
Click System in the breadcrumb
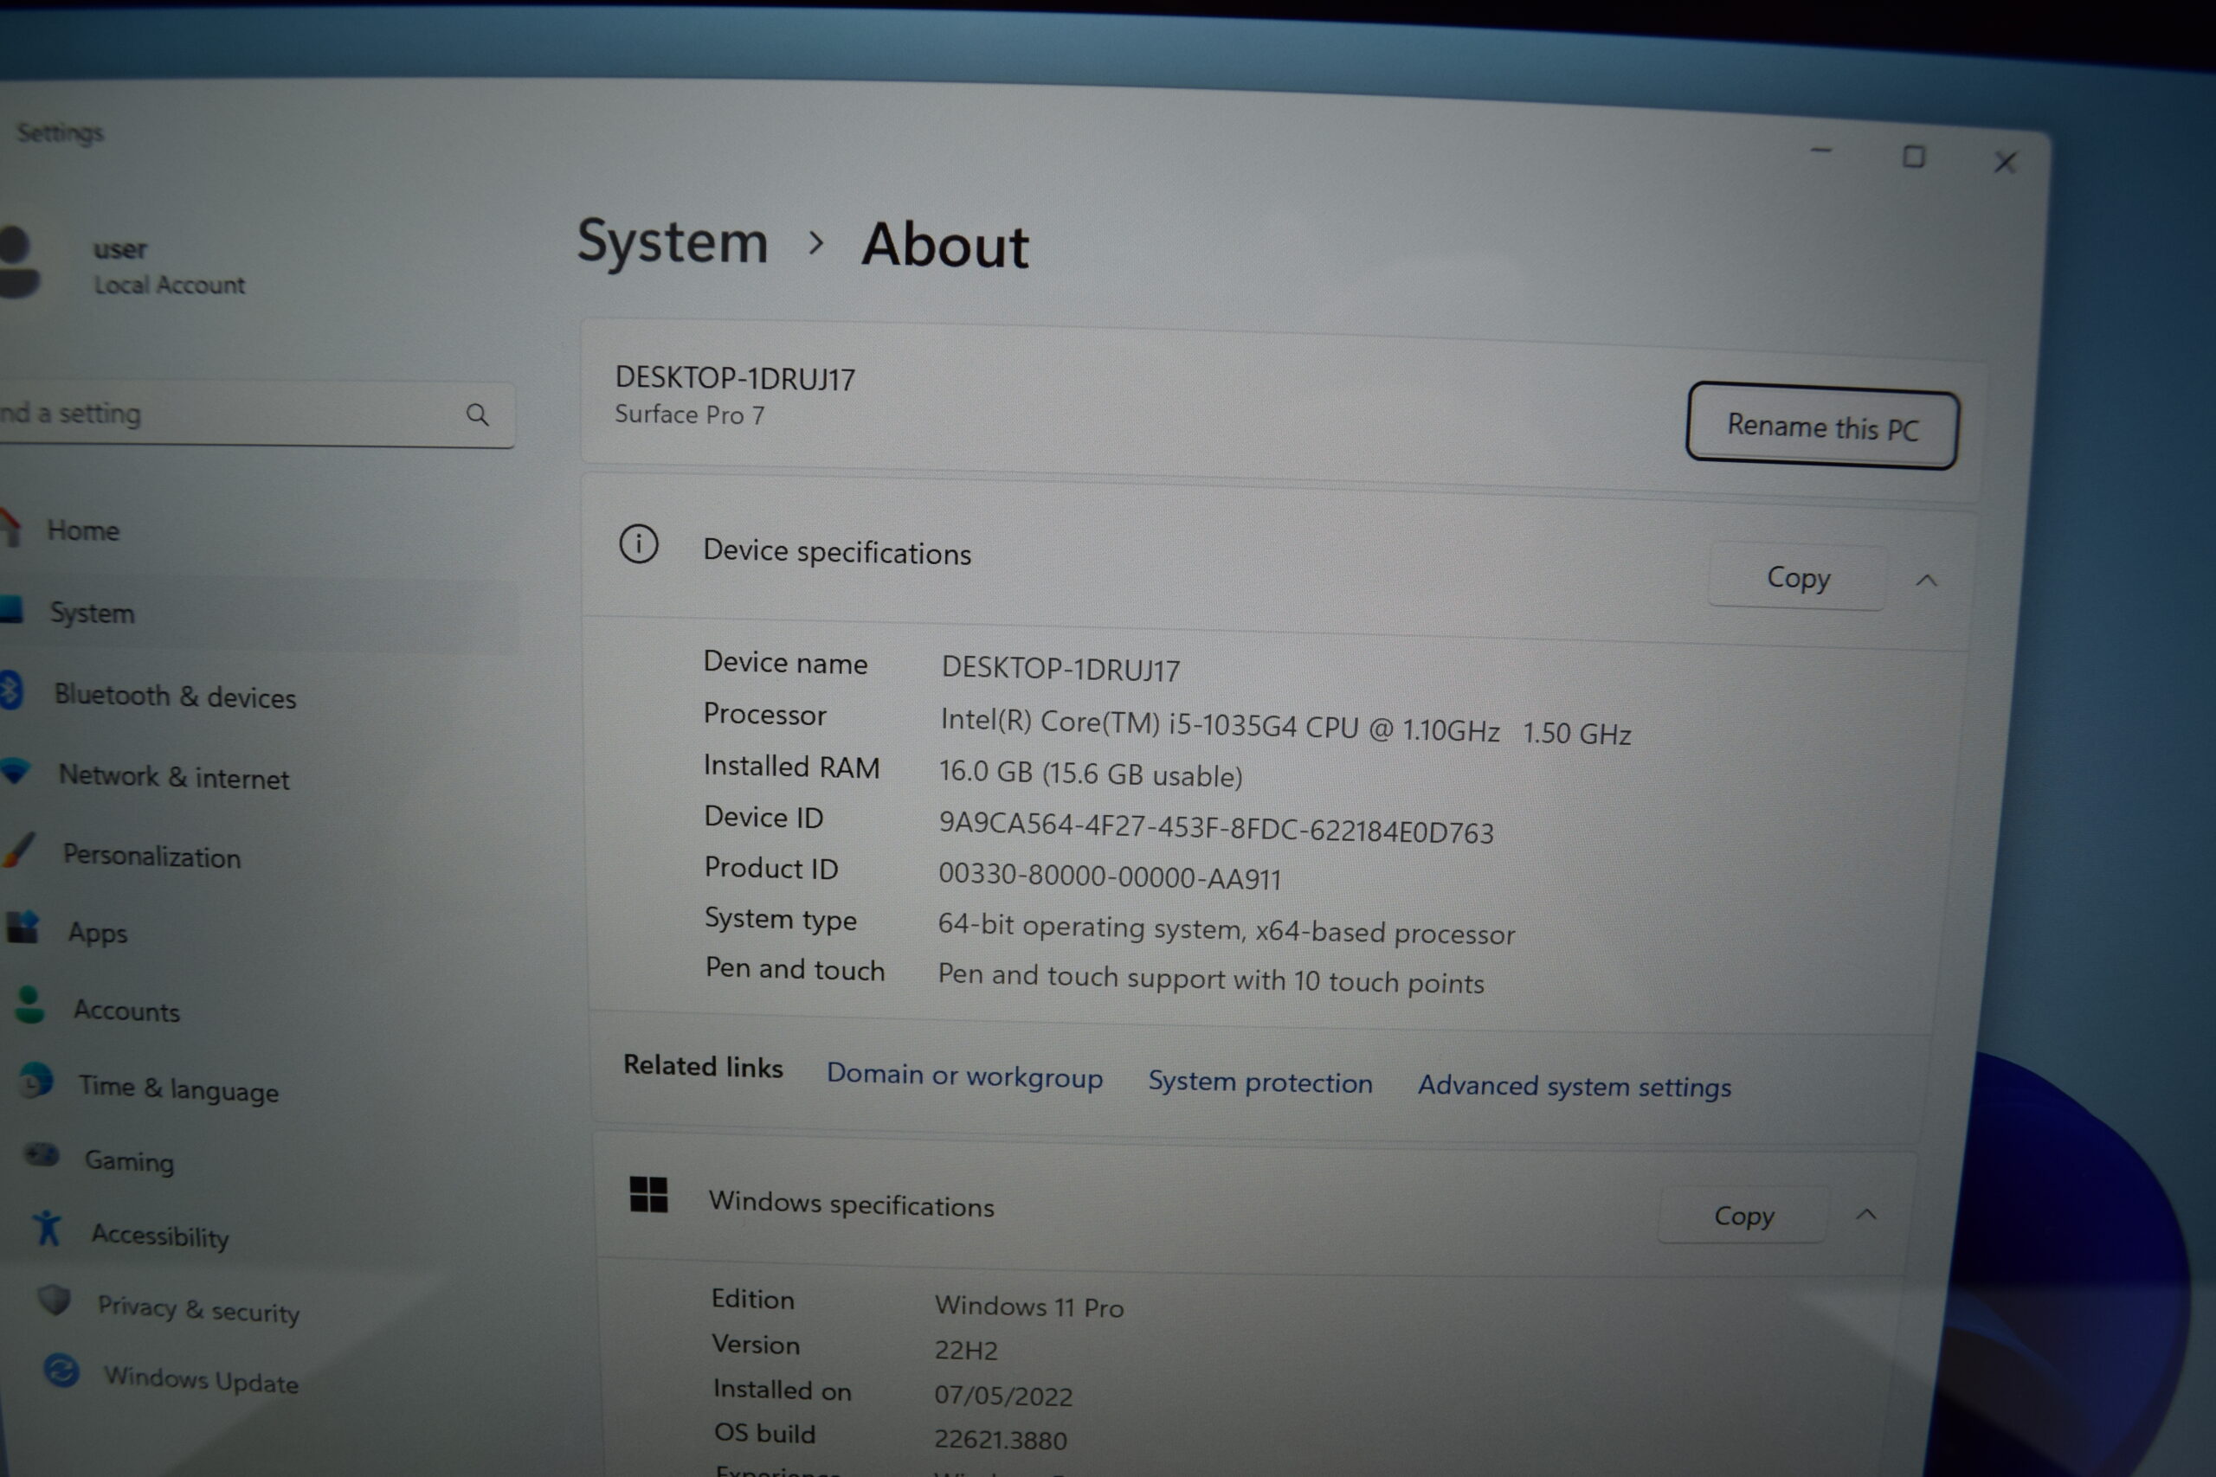(x=673, y=242)
